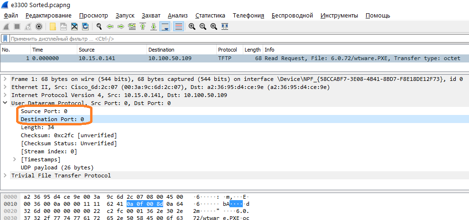Click the resize columns icon
The width and height of the screenshot is (469, 220).
[x=224, y=26]
